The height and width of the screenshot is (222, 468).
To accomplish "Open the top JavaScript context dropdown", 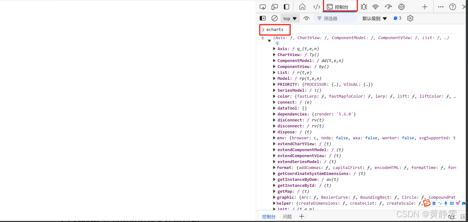I will [x=290, y=18].
